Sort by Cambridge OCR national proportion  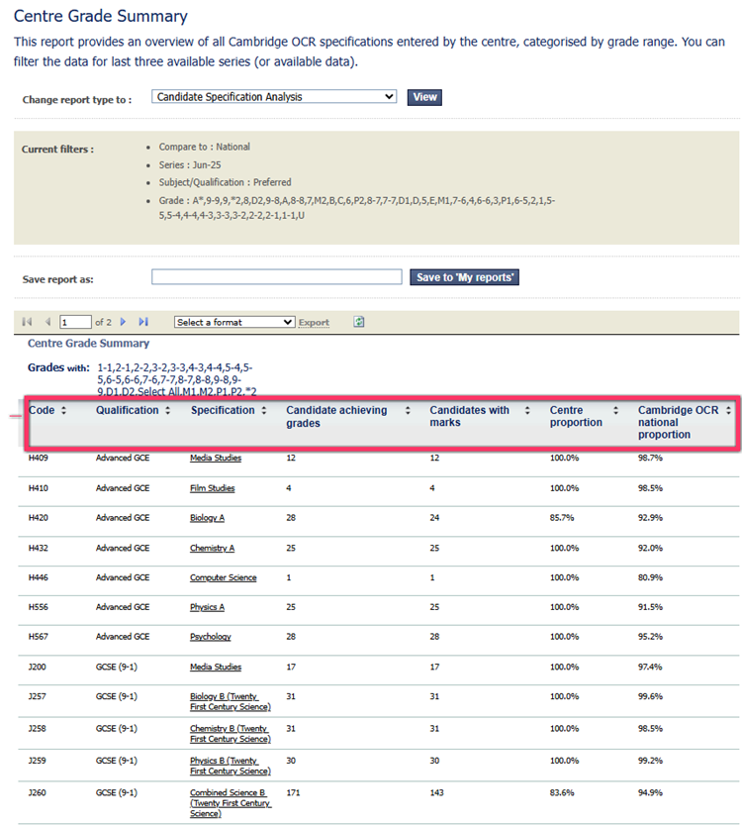728,410
